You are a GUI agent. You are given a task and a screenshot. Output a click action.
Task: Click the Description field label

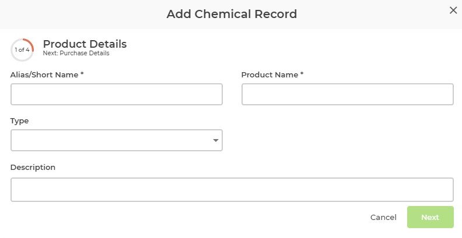pos(33,168)
